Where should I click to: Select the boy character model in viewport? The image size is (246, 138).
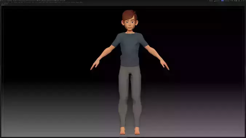[x=130, y=72]
